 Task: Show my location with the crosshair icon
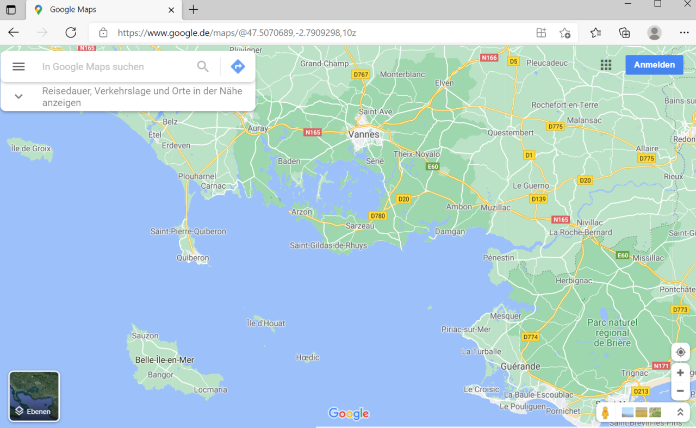(x=680, y=352)
